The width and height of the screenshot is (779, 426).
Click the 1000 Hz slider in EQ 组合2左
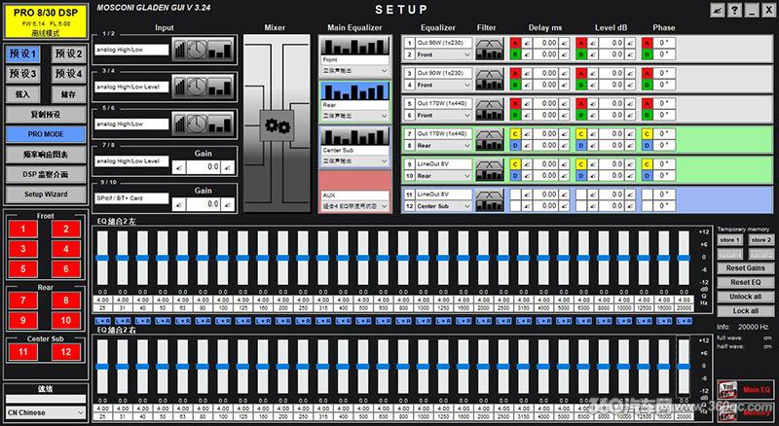point(423,258)
